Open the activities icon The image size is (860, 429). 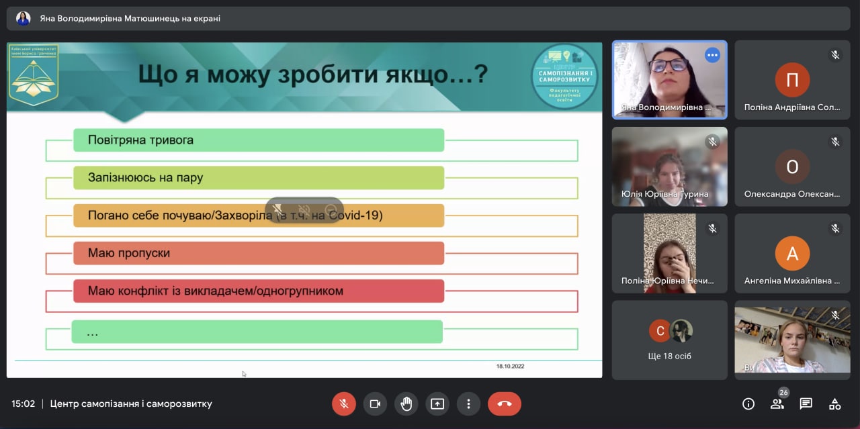(834, 403)
